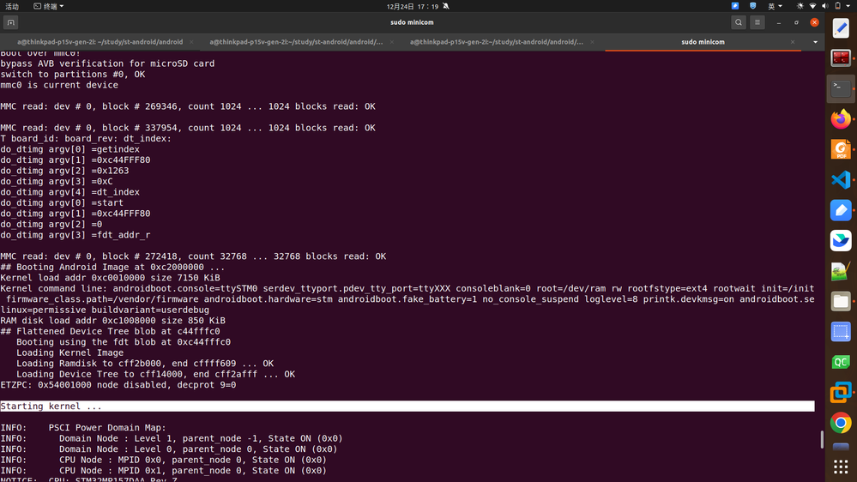Click 'Loading Device Tree to cff14000' line
The height and width of the screenshot is (482, 857).
tap(156, 374)
